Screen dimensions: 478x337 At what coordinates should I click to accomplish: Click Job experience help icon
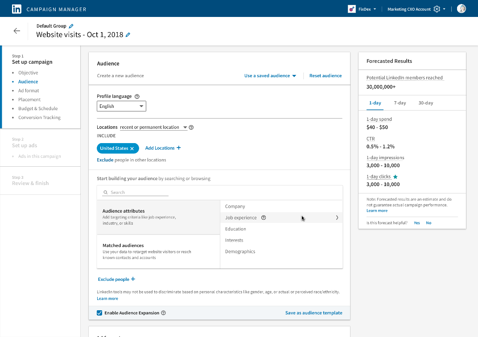264,218
